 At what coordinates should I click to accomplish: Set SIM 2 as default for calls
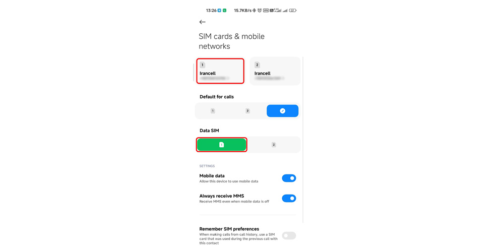point(248,111)
